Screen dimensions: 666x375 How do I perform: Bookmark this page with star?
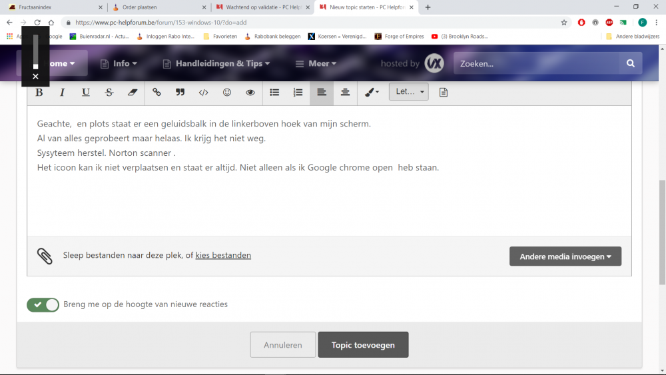click(x=563, y=23)
